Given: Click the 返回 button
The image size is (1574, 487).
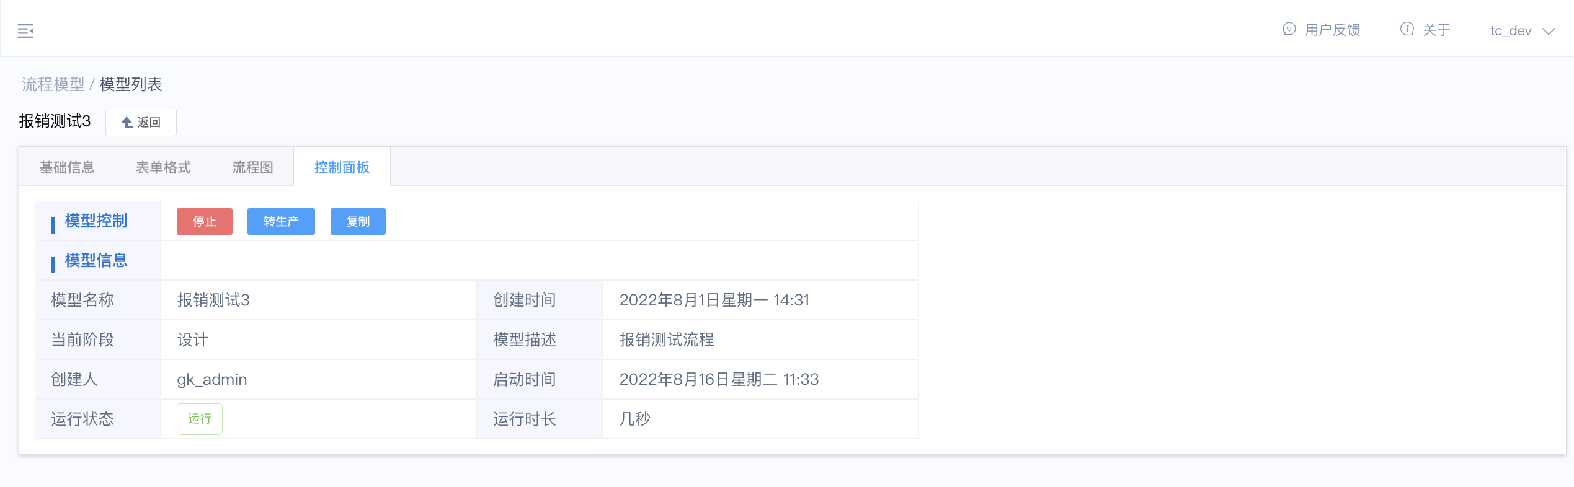Looking at the screenshot, I should [141, 122].
